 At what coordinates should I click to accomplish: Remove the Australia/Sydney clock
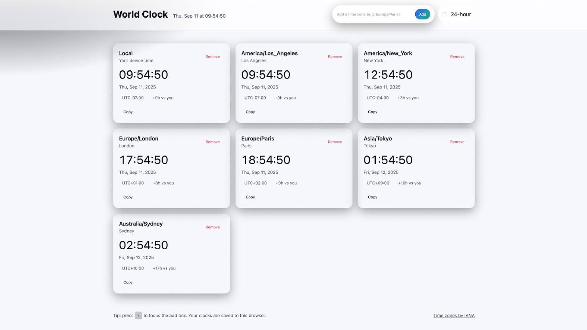[x=212, y=227]
